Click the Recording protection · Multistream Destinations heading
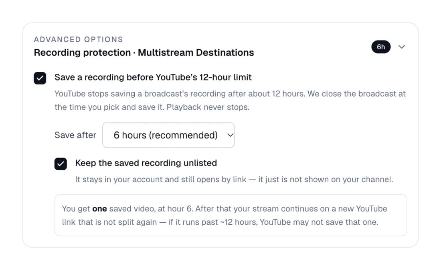This screenshot has width=441, height=270. (144, 52)
